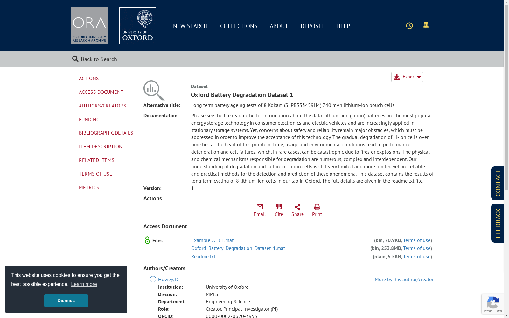
Task: Click the scrollbar up arrow
Action: (x=506, y=2)
